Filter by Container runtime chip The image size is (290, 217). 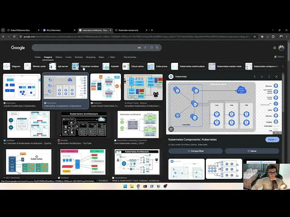click(86, 66)
